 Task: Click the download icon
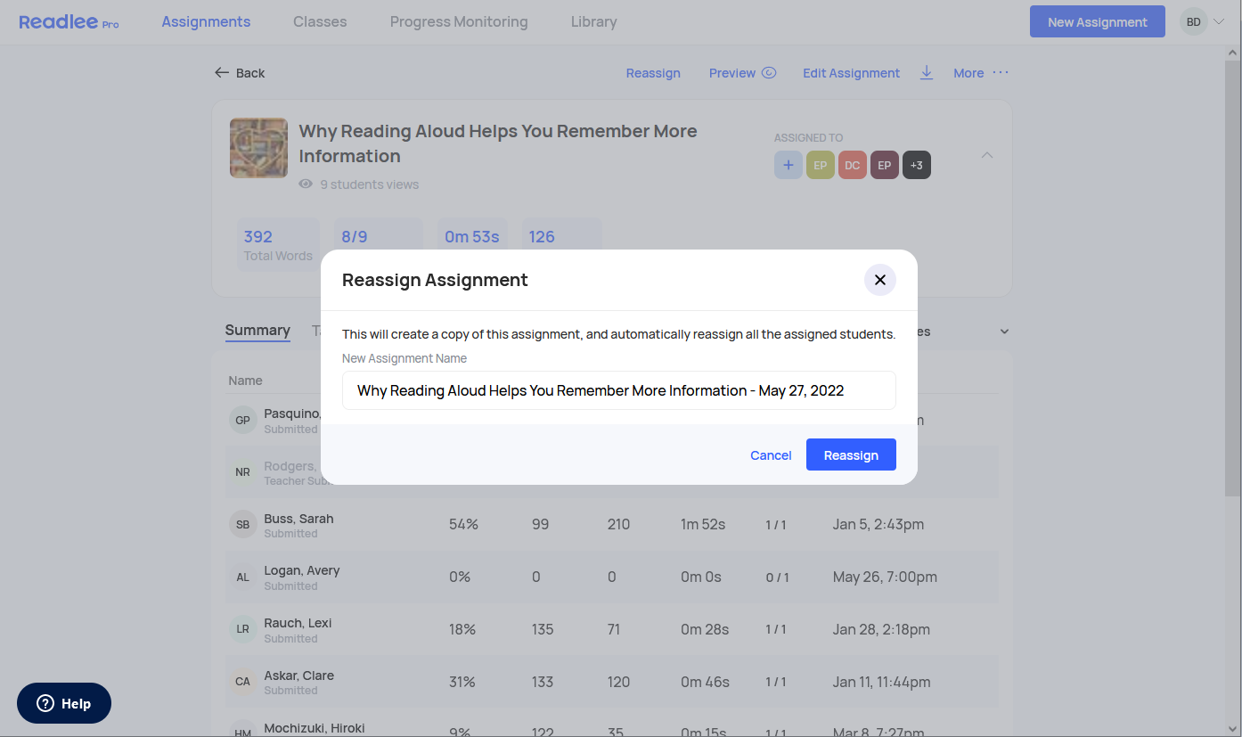coord(927,73)
